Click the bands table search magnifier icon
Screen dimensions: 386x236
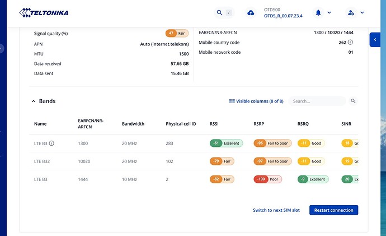point(353,101)
